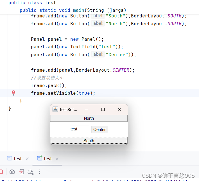This screenshot has width=199, height=181.
Task: Click the frame.setVisible(true) code line
Action: [x=63, y=93]
